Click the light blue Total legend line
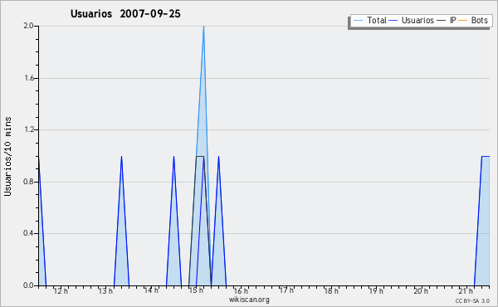This screenshot has height=307, width=498. pos(358,21)
